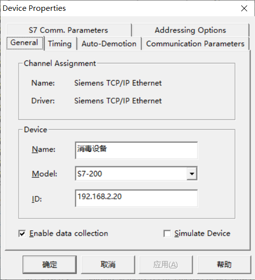
Task: Open the Addressing Options tab
Action: click(191, 30)
